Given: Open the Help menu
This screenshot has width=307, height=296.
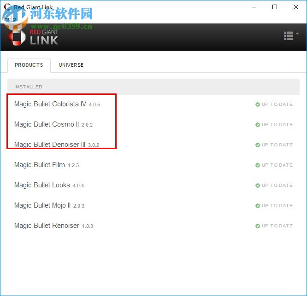Looking at the screenshot, I should [10, 19].
